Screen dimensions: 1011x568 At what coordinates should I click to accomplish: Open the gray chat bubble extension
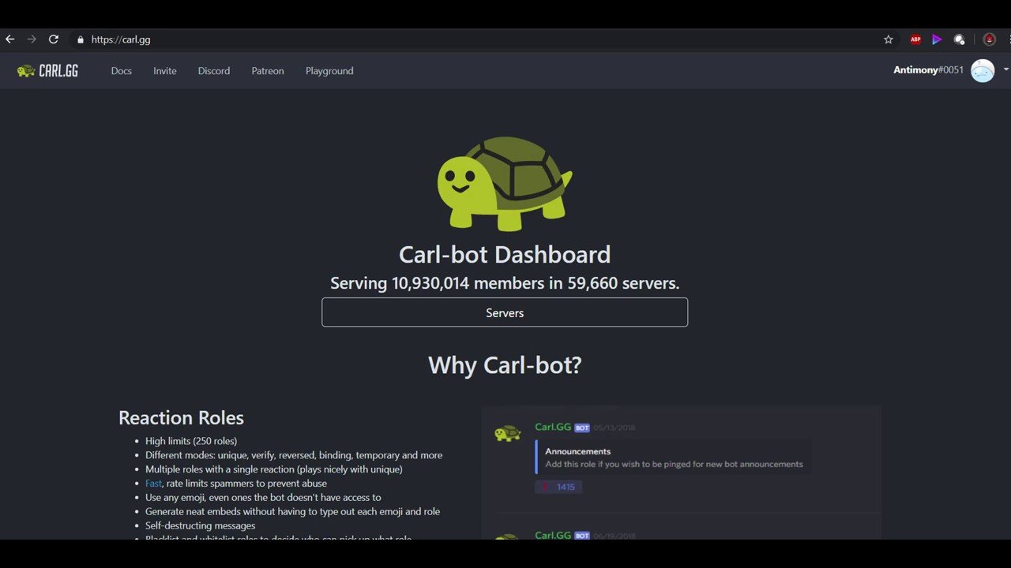pos(959,39)
